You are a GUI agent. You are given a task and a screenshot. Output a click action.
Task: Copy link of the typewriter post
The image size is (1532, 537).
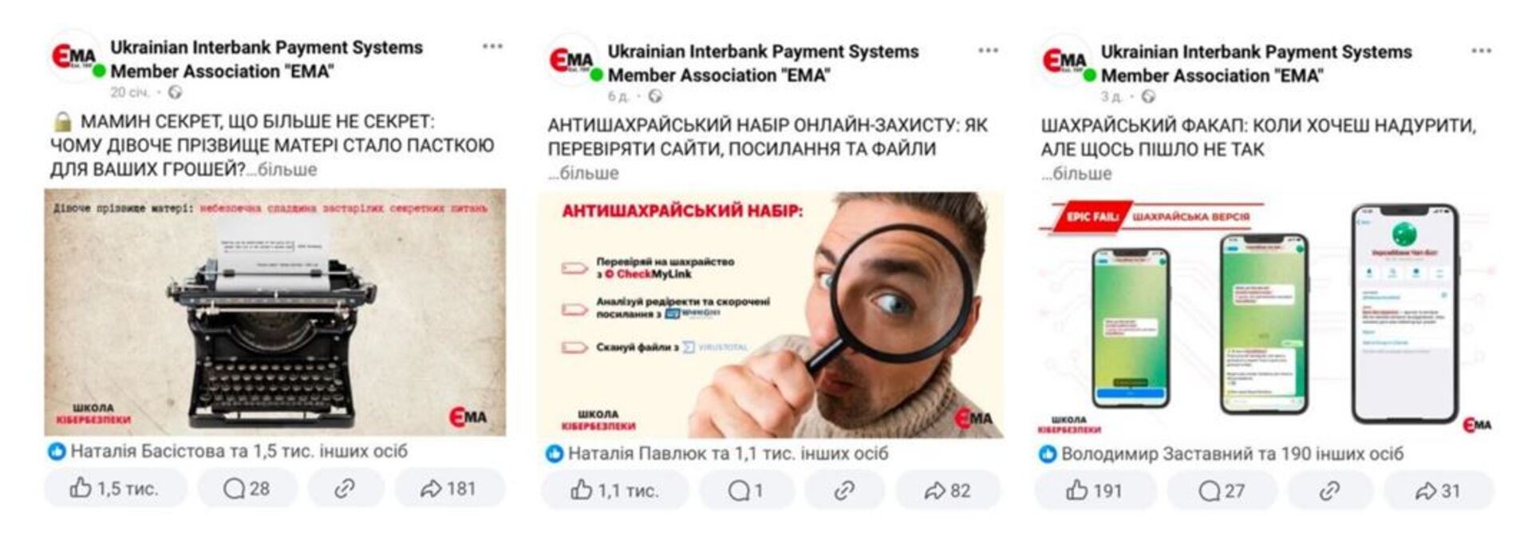(345, 488)
